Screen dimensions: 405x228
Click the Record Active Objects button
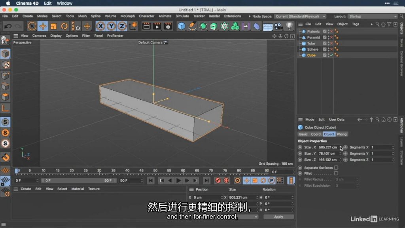(x=218, y=180)
